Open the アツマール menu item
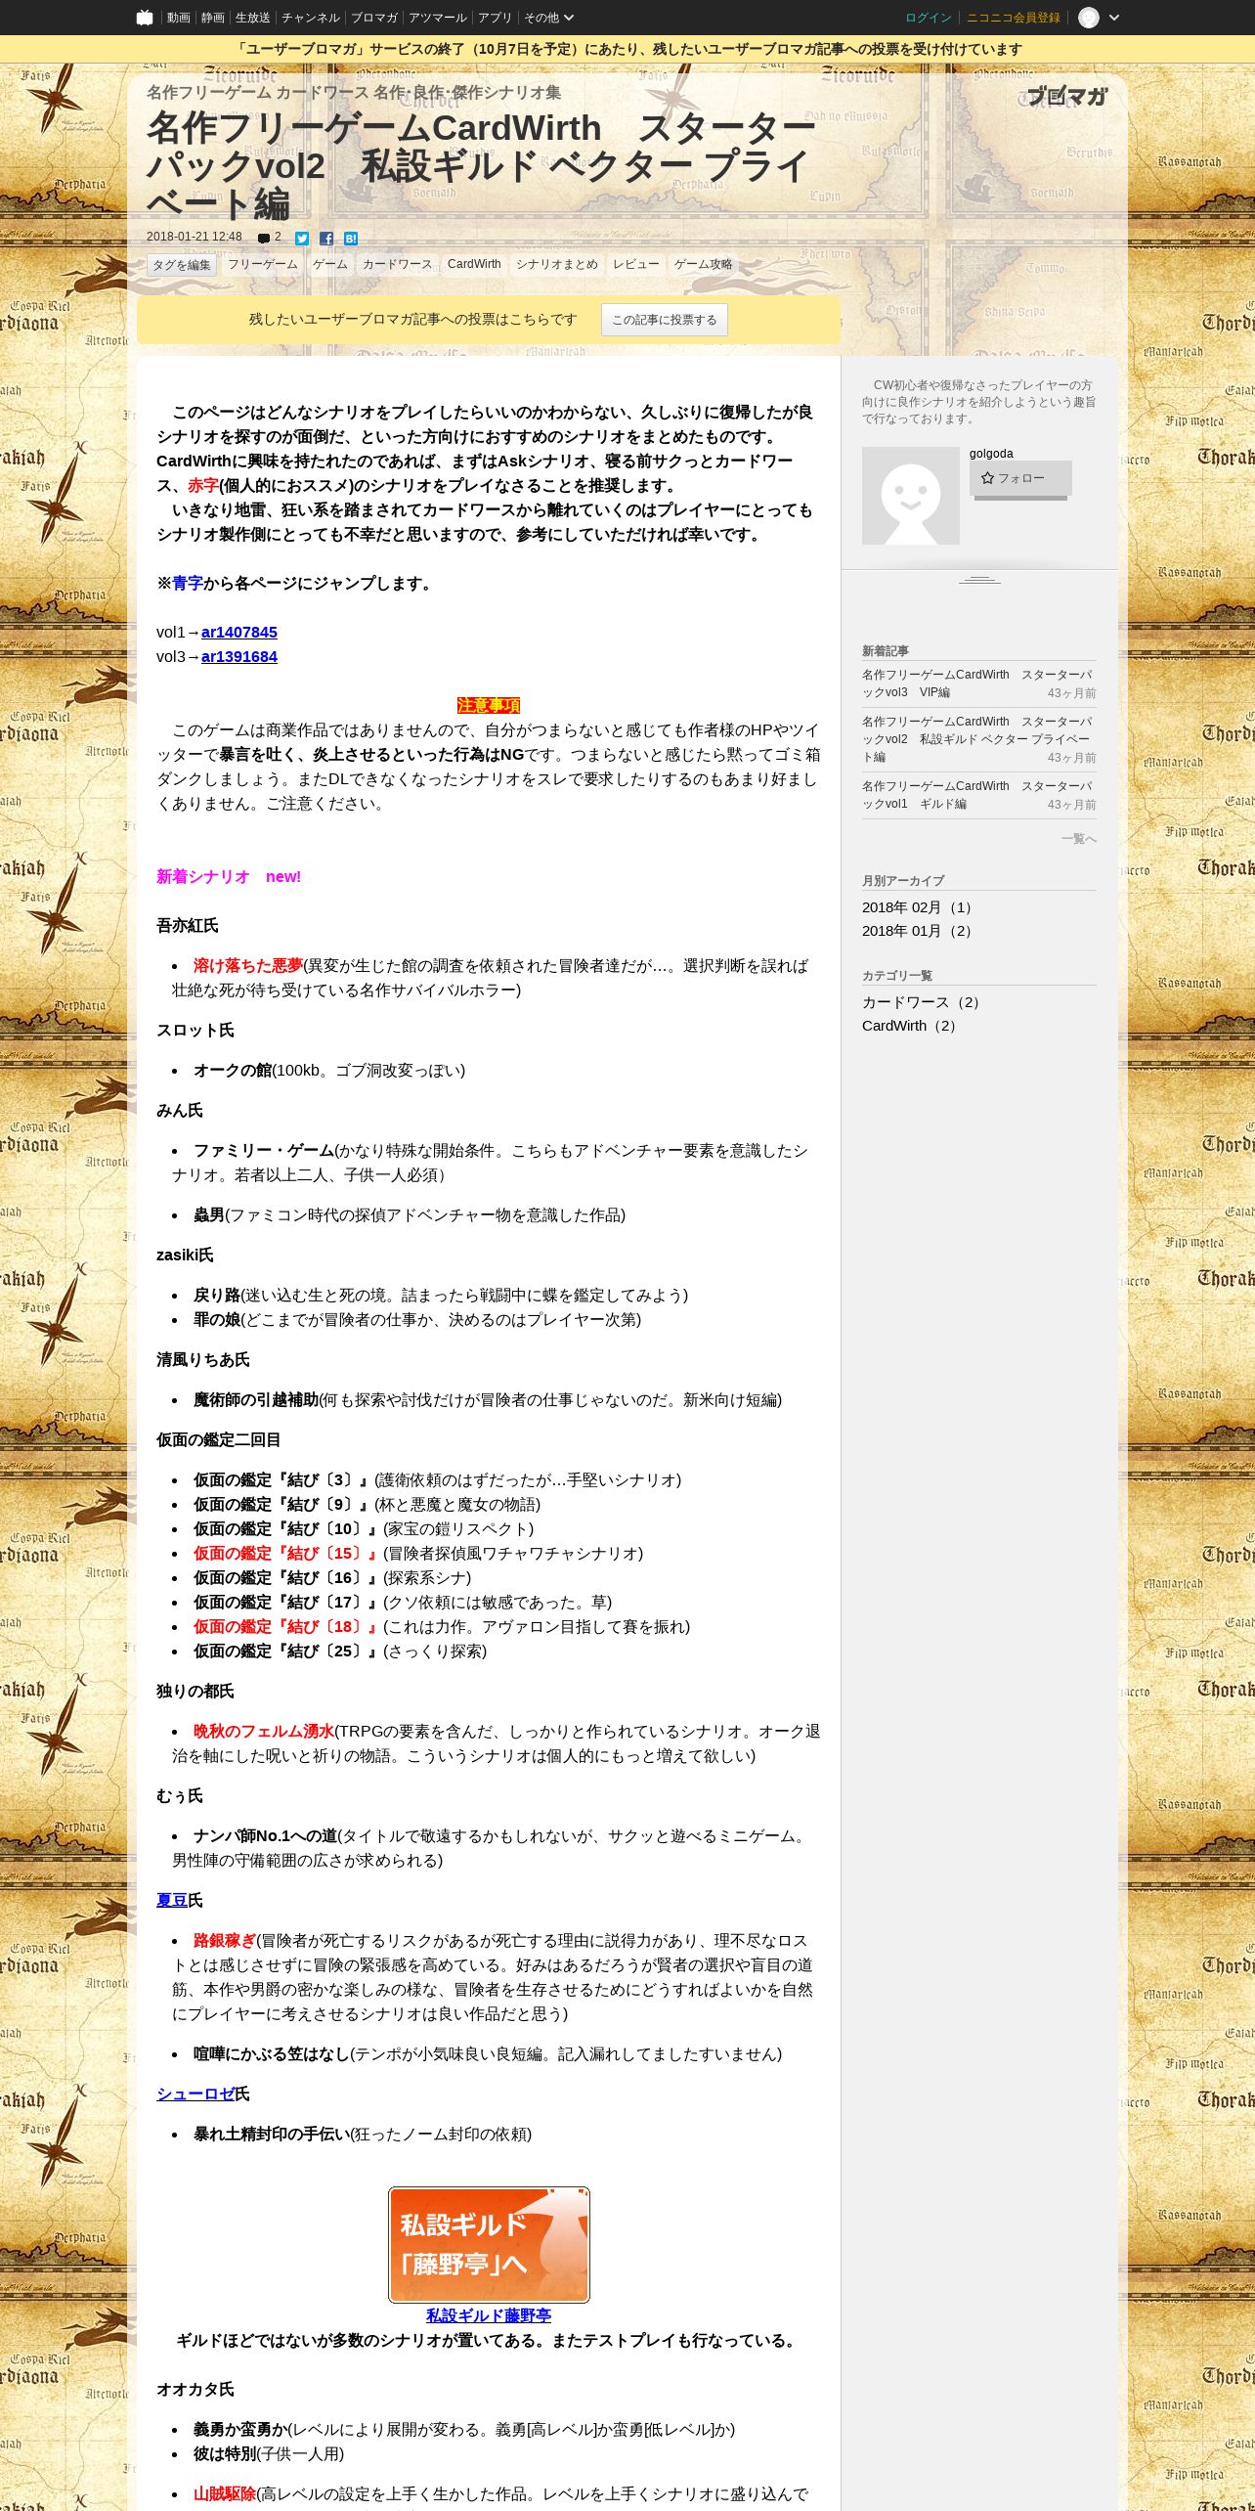Viewport: 1255px width, 2511px height. [x=438, y=18]
